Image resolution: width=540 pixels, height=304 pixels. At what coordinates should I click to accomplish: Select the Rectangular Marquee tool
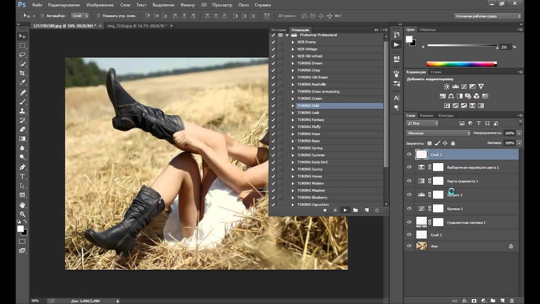point(22,46)
